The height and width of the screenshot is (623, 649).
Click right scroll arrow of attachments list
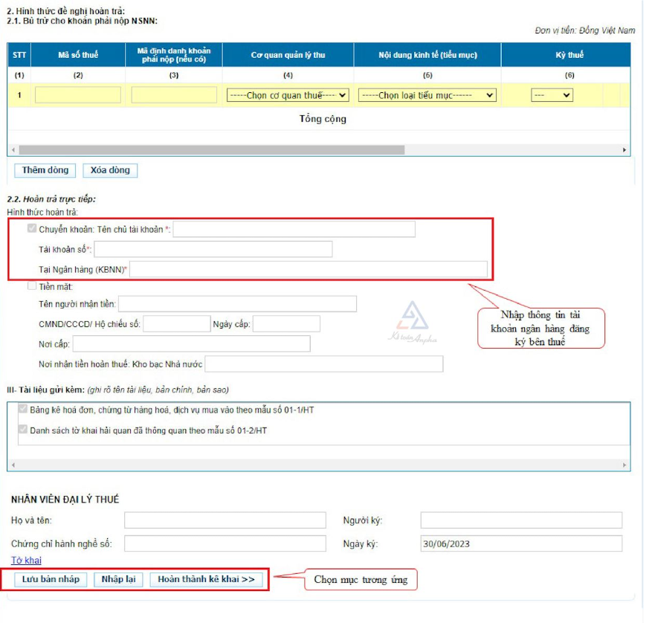pos(624,465)
